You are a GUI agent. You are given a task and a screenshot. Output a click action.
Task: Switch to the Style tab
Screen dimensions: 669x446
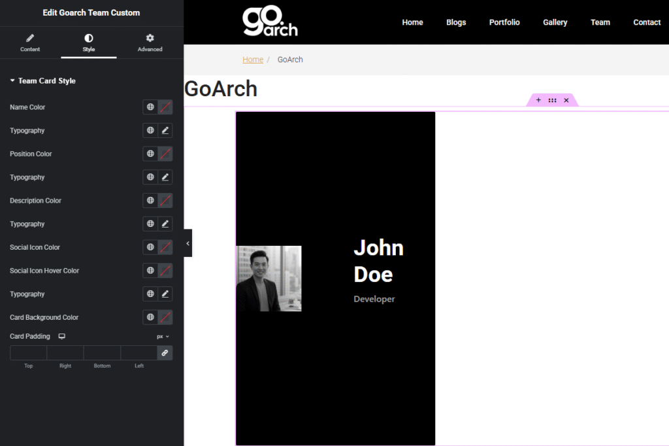[89, 43]
